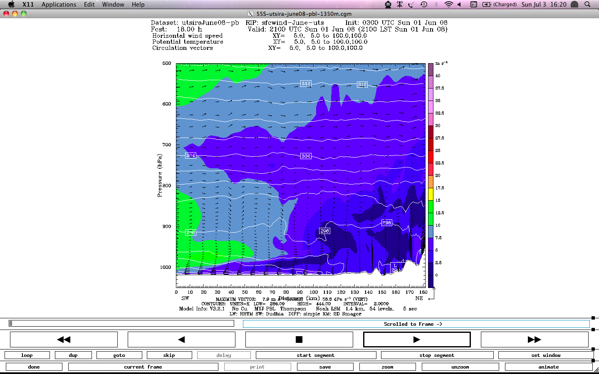This screenshot has width=599, height=374.
Task: Click the 304 contour label at plot center
Action: [306, 156]
